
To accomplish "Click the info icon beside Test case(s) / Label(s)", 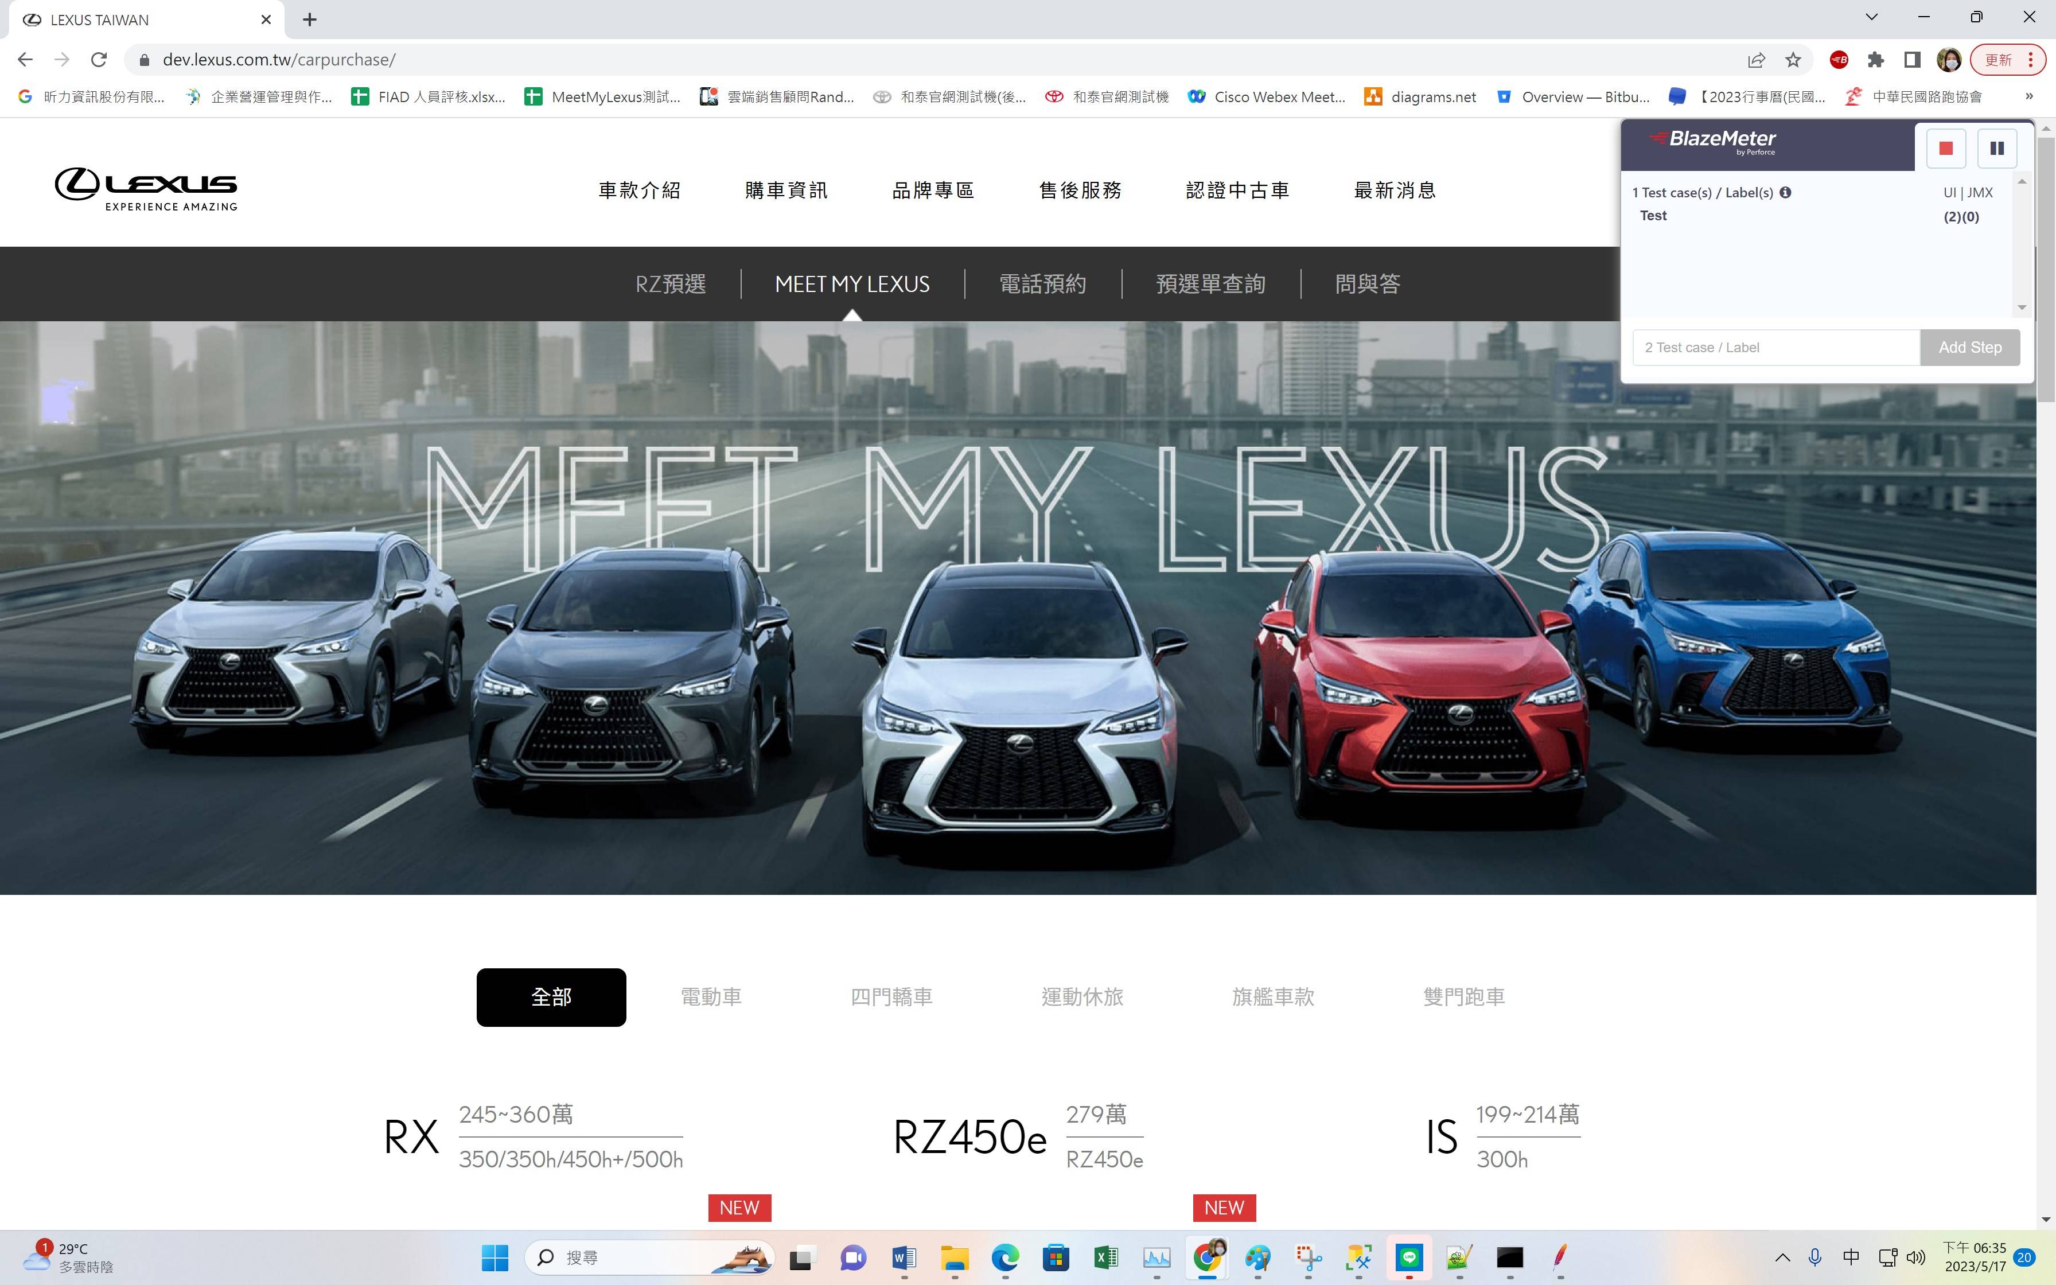I will pos(1785,192).
